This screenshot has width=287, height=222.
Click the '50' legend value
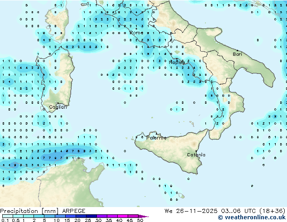click(140, 220)
